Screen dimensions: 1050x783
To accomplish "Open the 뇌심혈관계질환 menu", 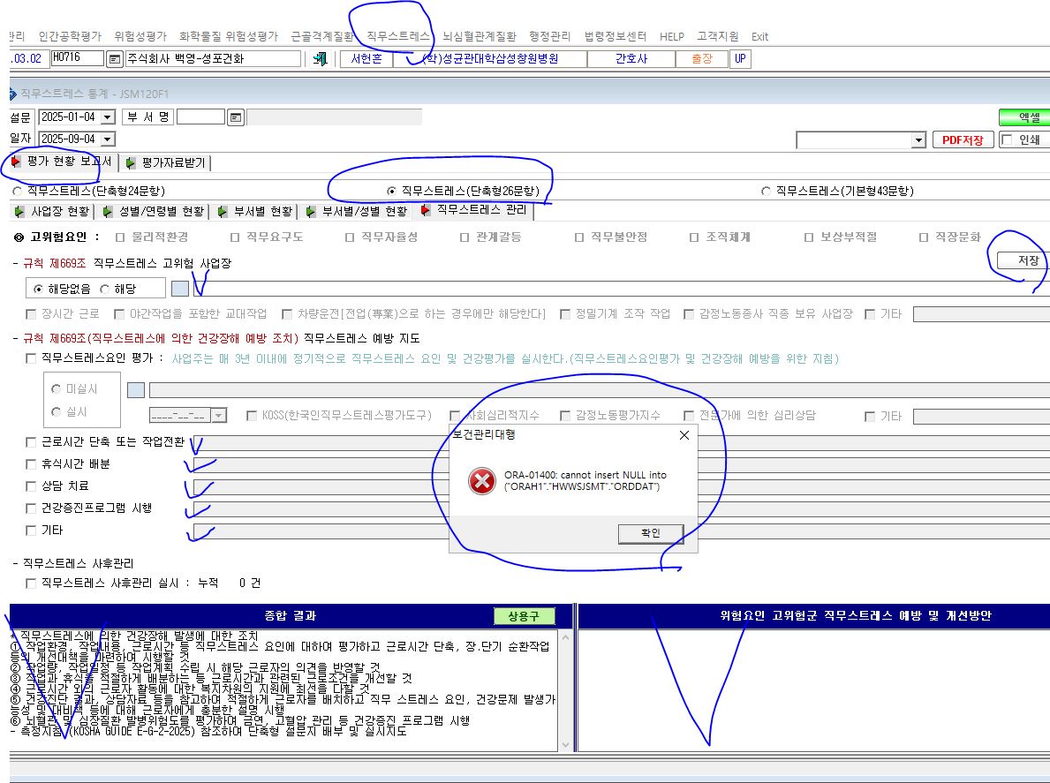I will pyautogui.click(x=479, y=36).
